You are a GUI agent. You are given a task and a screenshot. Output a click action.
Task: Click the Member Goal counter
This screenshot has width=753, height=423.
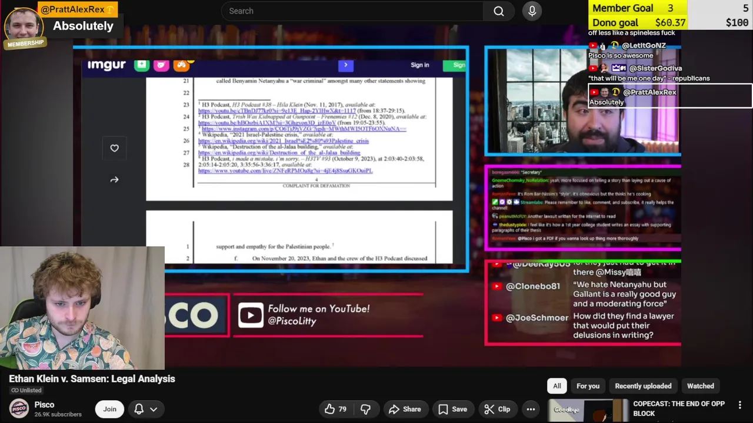pyautogui.click(x=637, y=8)
